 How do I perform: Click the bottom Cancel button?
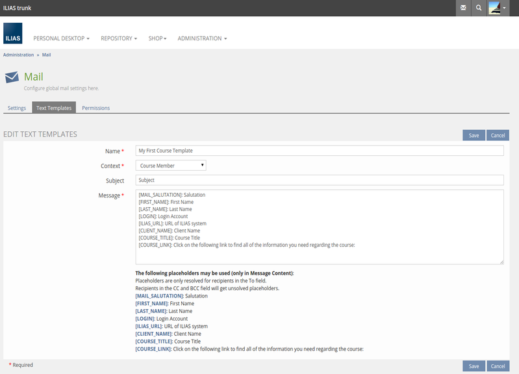click(x=498, y=366)
